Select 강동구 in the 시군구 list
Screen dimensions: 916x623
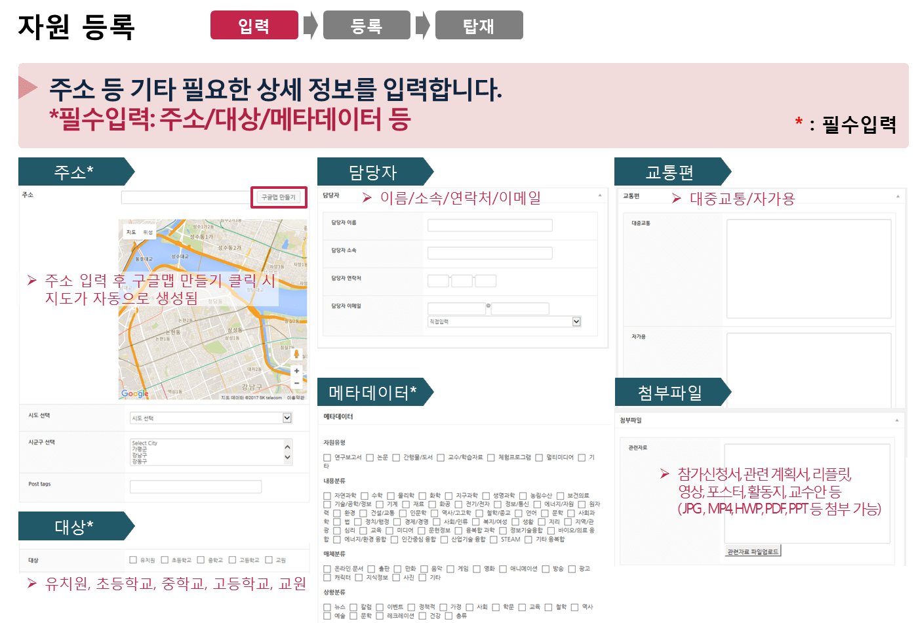coord(139,461)
